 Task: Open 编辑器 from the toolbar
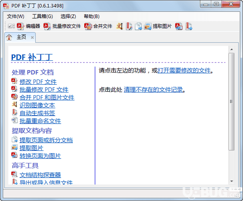pyautogui.click(x=28, y=26)
